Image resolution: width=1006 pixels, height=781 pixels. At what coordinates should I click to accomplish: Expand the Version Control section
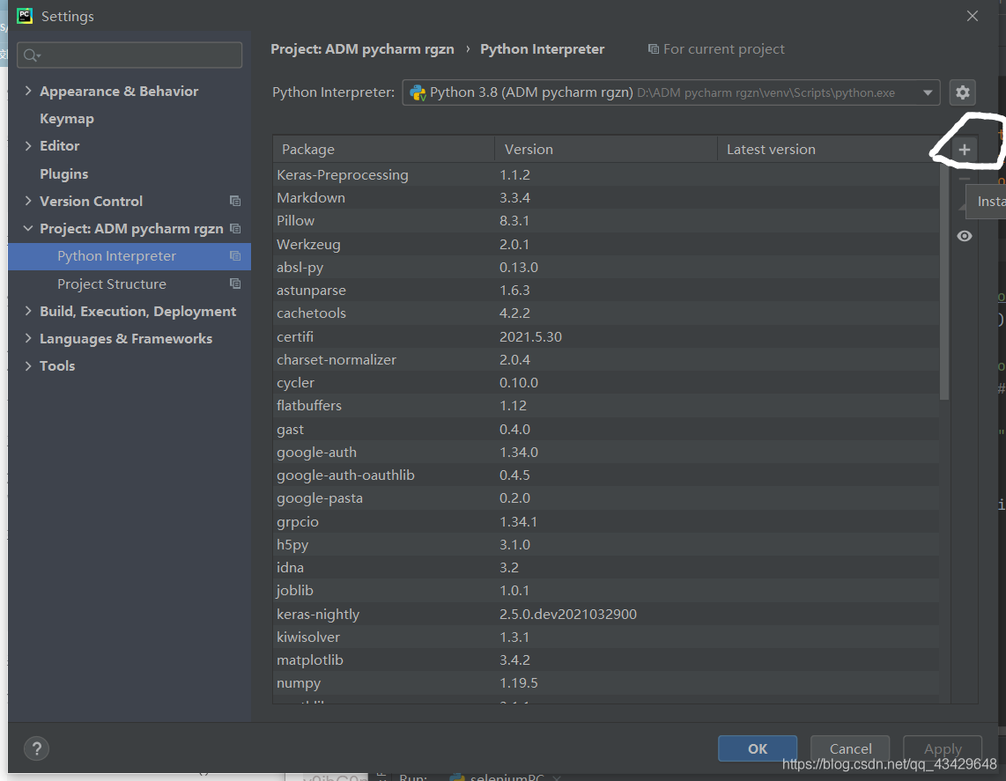(x=28, y=201)
